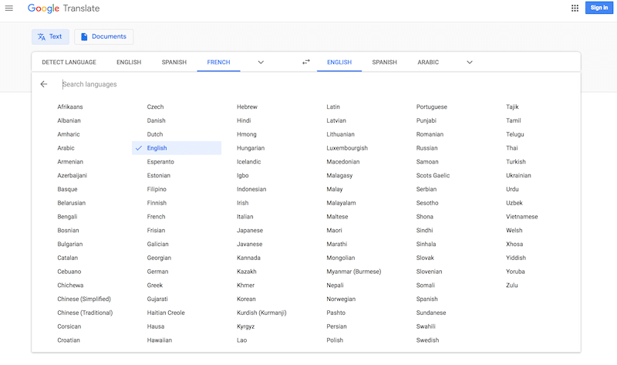This screenshot has height=365, width=617.
Task: Open the Google apps grid
Action: pyautogui.click(x=575, y=8)
